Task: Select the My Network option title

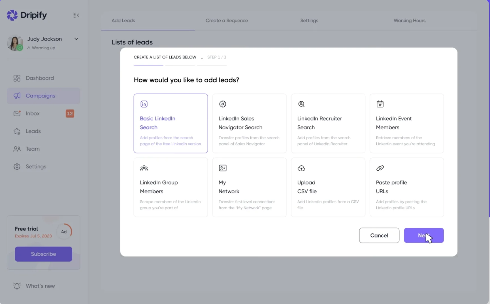Action: [x=229, y=187]
